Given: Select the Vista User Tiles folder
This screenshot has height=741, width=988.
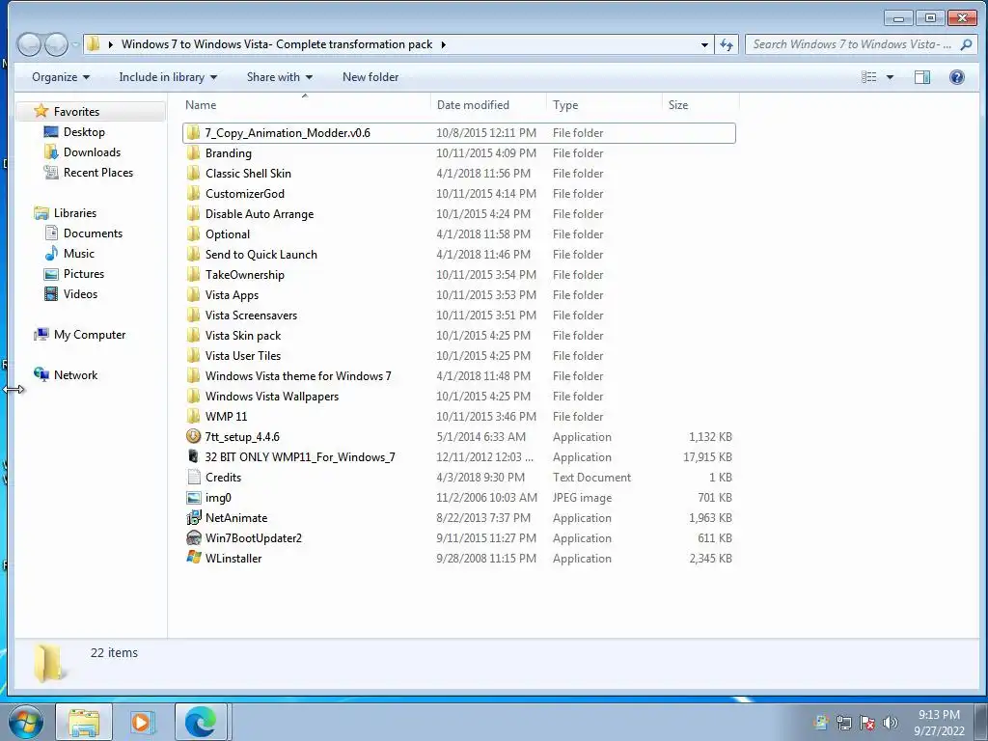Looking at the screenshot, I should (458, 355).
